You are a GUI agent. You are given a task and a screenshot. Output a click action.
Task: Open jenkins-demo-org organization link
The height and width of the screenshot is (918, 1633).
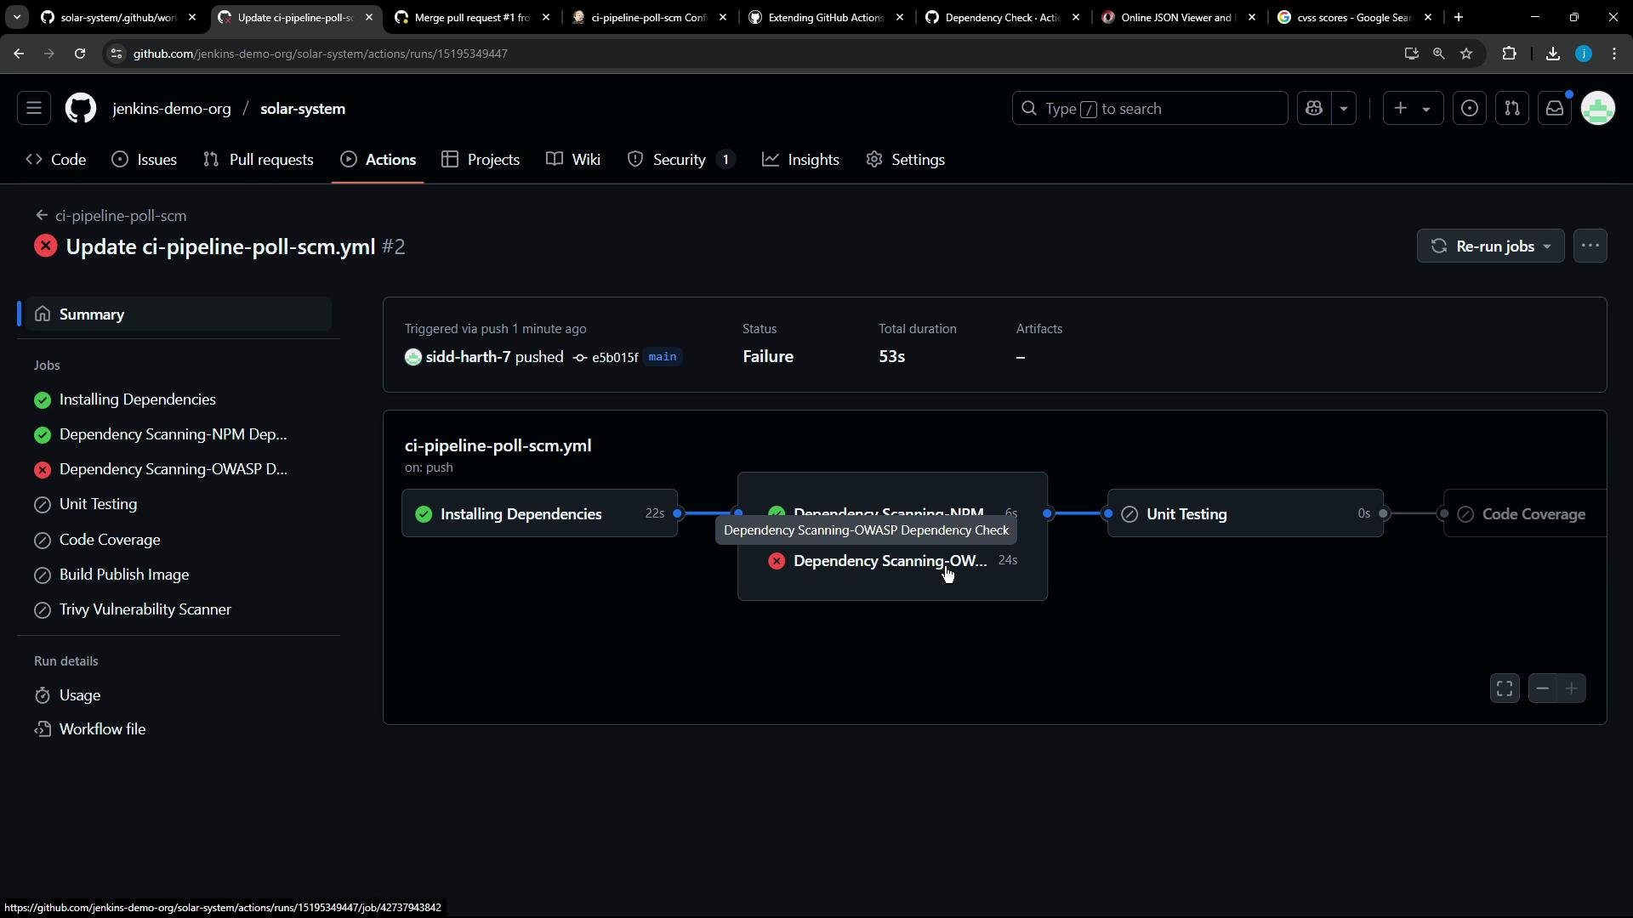172,109
